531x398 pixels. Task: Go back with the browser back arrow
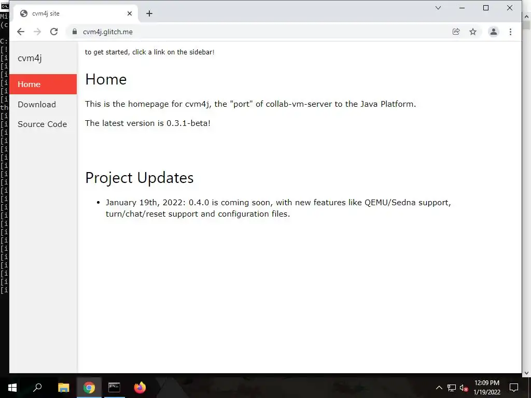point(21,32)
